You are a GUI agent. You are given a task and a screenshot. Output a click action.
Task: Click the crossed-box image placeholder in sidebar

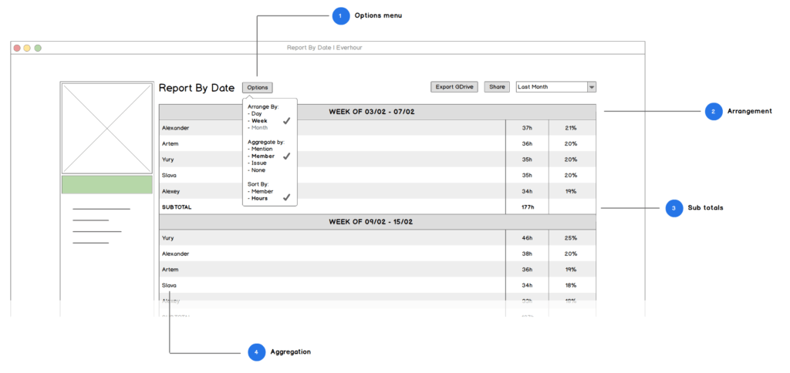click(107, 129)
